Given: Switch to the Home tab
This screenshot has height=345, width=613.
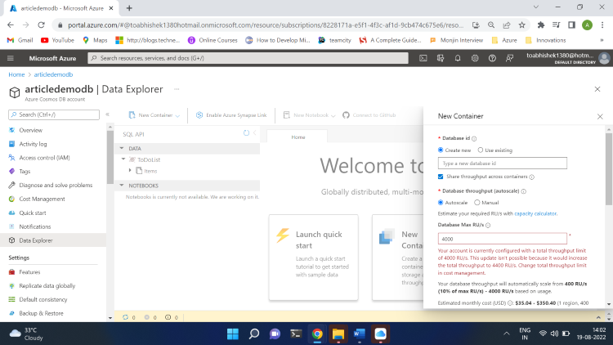Looking at the screenshot, I should 298,137.
